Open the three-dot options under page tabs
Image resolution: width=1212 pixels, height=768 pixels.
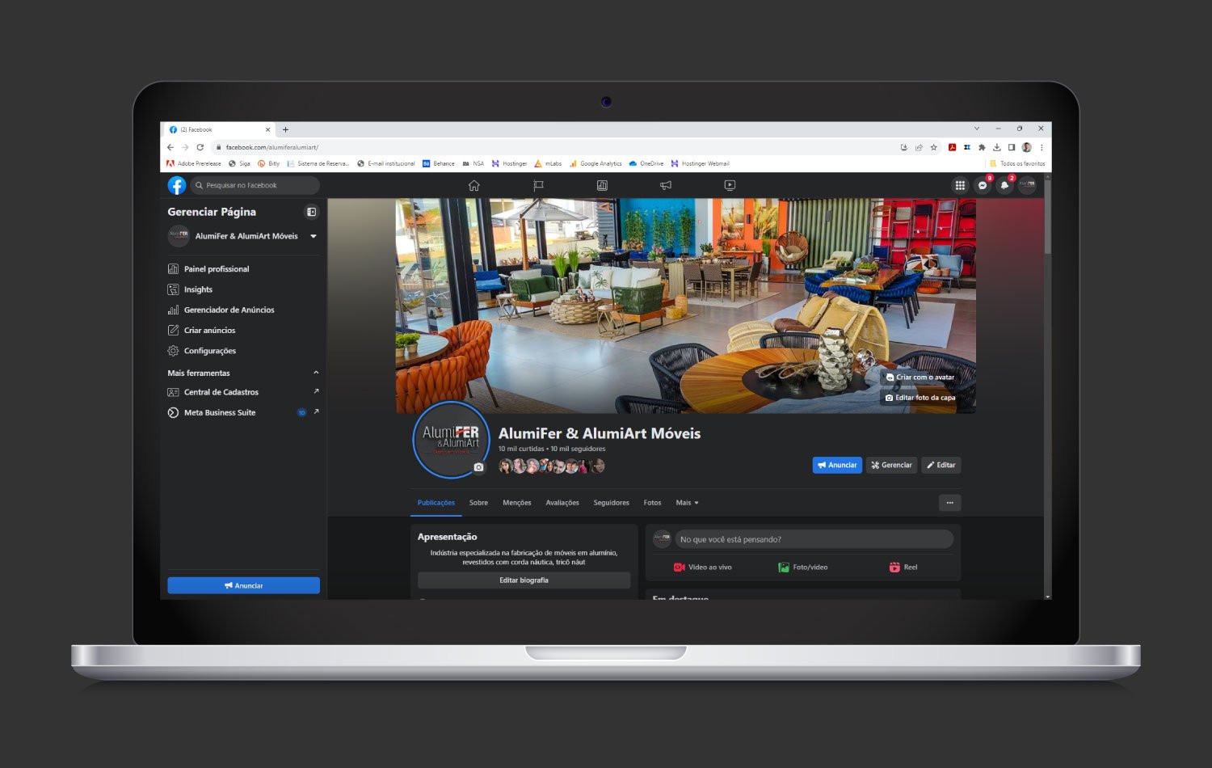(950, 503)
